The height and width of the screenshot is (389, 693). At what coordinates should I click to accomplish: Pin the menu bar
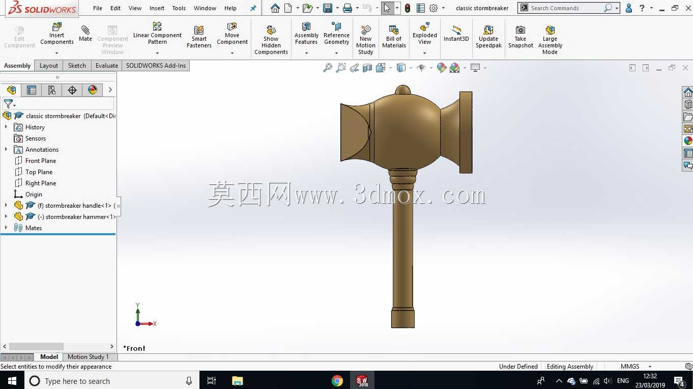point(253,8)
